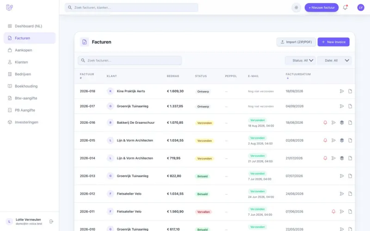The height and width of the screenshot is (231, 370).
Task: Click amount € 1.609,30
Action: 175,91
